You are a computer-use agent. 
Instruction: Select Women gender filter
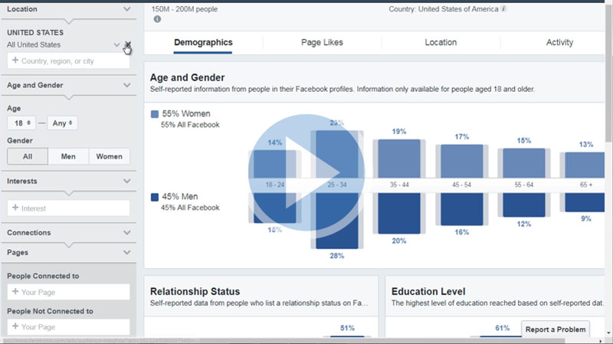pos(109,156)
